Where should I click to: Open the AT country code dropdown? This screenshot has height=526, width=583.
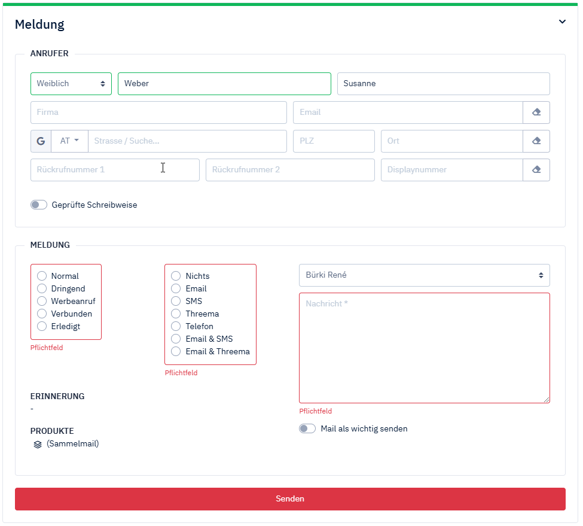[x=69, y=141]
